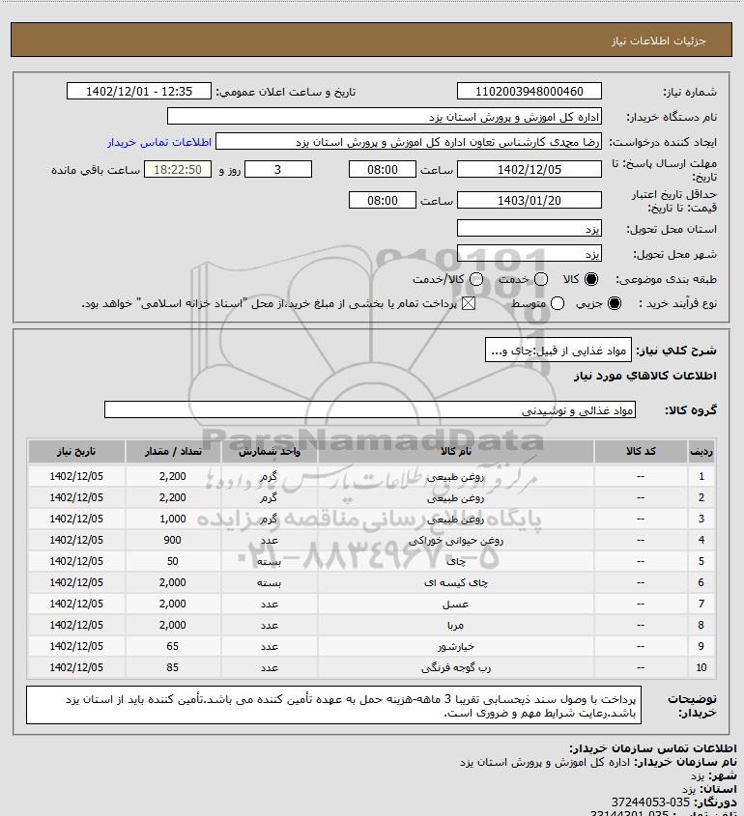Click the واحد شمارش column header
Screen dimensions: 744x816
pyautogui.click(x=270, y=451)
